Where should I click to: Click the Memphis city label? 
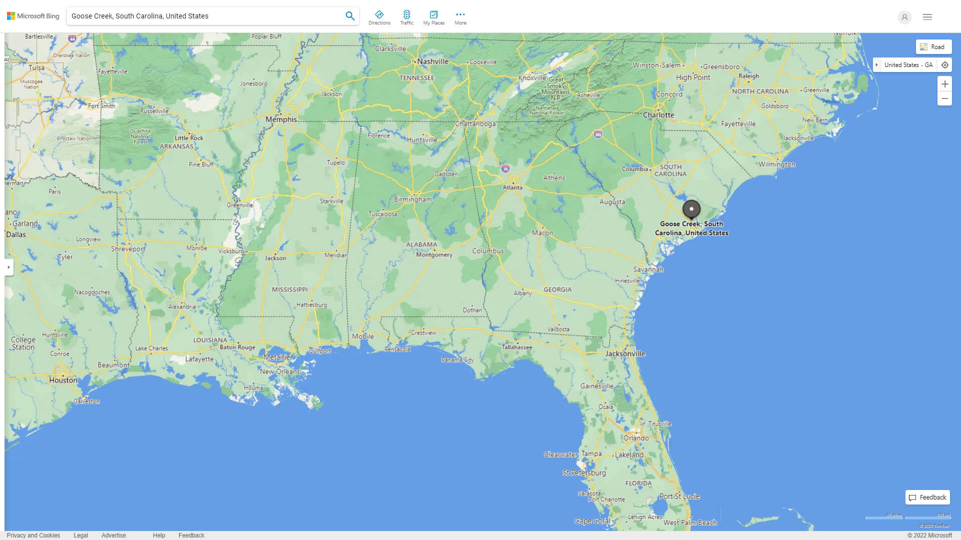[281, 119]
